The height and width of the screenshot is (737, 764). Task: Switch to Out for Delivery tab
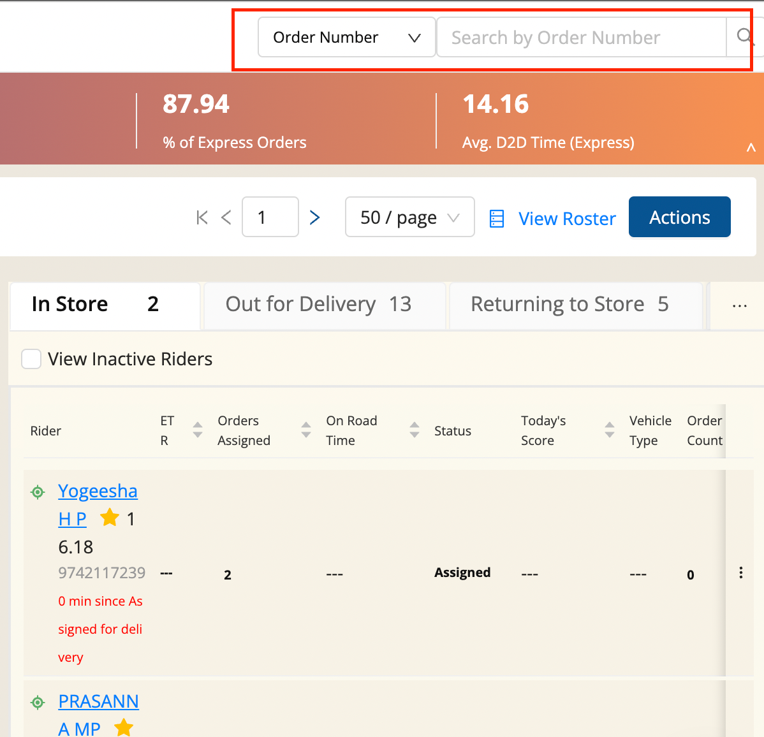click(x=319, y=305)
